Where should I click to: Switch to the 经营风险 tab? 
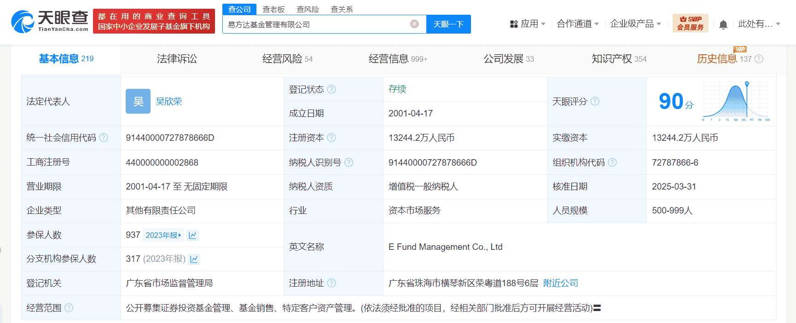pyautogui.click(x=287, y=59)
